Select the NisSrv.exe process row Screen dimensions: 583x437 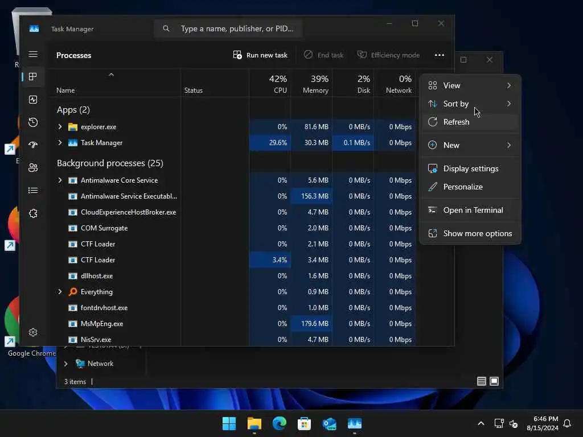click(x=232, y=340)
